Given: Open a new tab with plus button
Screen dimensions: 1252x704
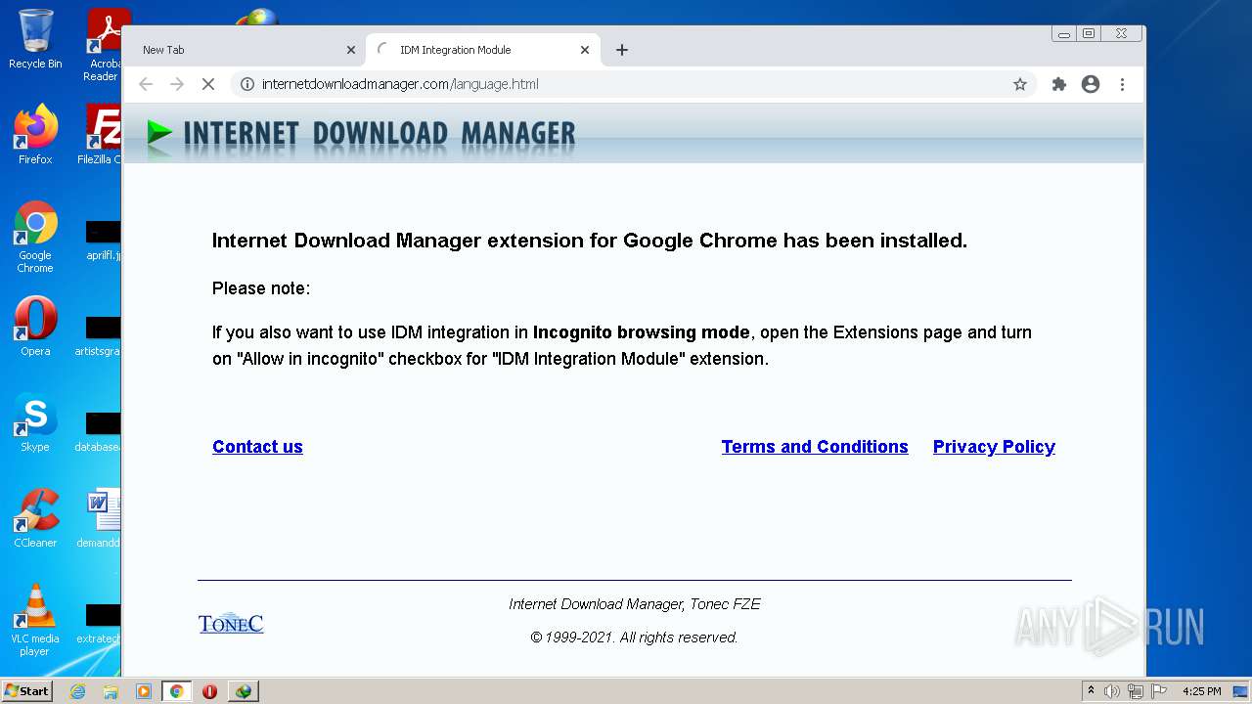Looking at the screenshot, I should click(622, 50).
